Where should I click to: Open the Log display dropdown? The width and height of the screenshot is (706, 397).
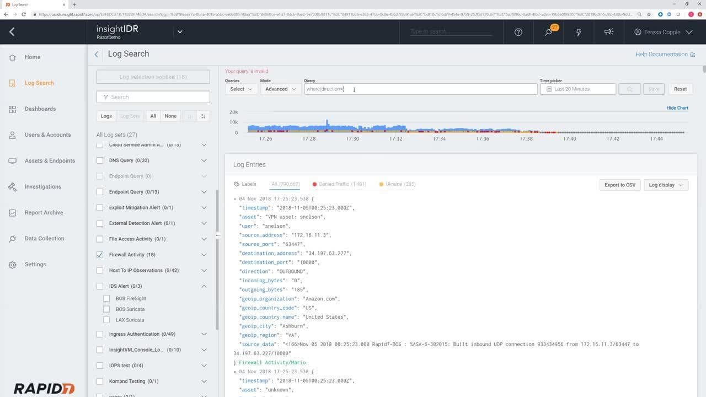[x=666, y=185]
